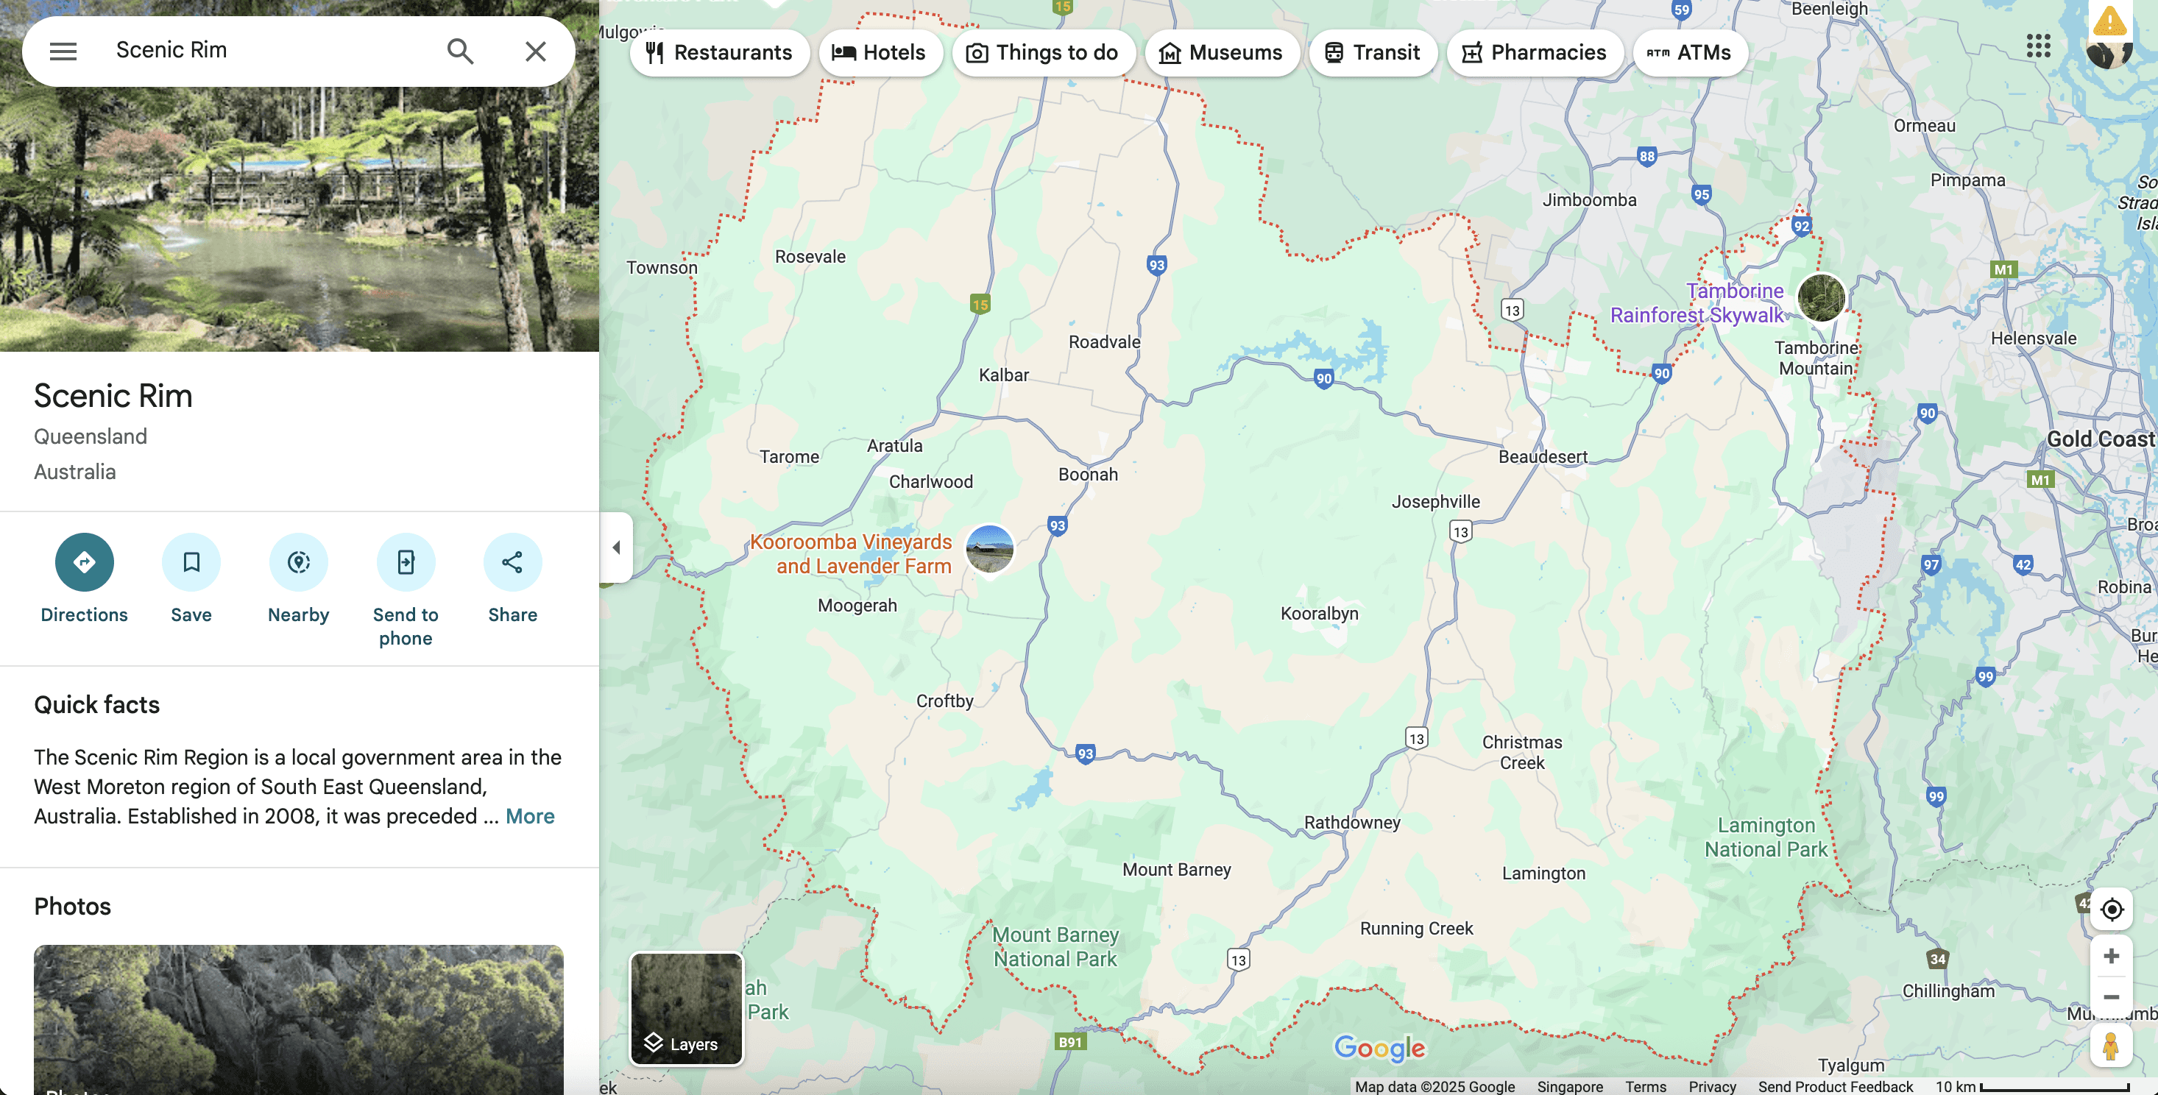This screenshot has height=1095, width=2158.
Task: Collapse the side panel with arrow
Action: pos(617,547)
